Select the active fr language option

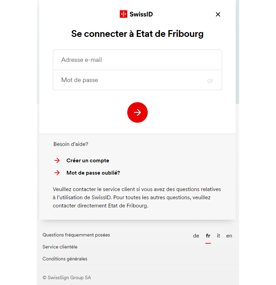208,236
